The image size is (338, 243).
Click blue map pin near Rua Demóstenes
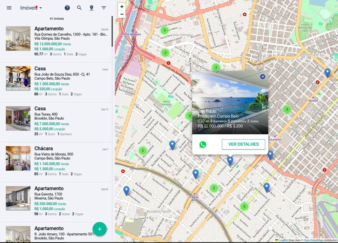tap(266, 188)
